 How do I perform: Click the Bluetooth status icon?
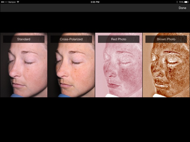point(177,2)
